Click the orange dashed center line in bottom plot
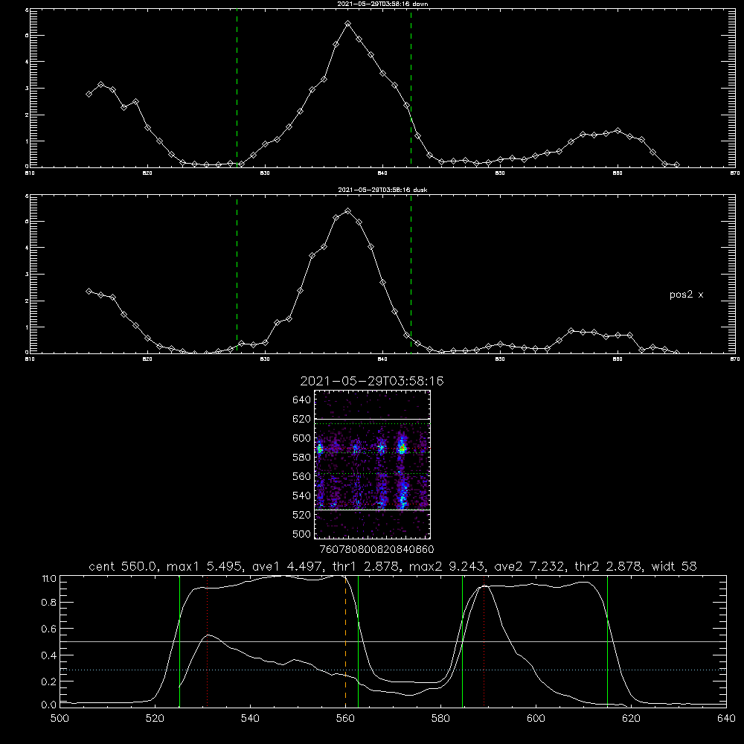The height and width of the screenshot is (744, 744). coord(345,641)
